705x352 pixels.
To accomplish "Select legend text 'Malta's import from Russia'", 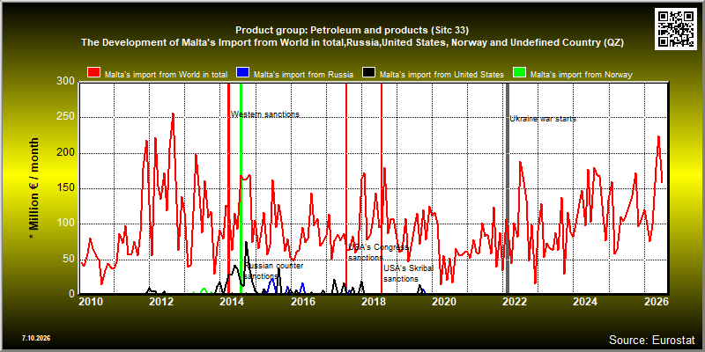I will pyautogui.click(x=303, y=75).
